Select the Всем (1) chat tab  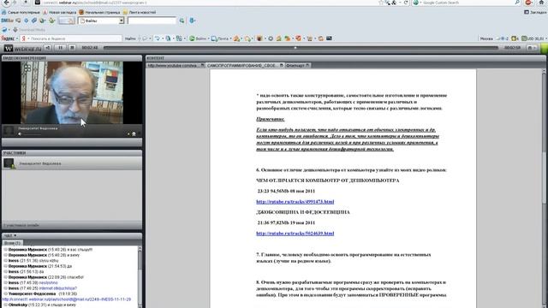coord(12,243)
